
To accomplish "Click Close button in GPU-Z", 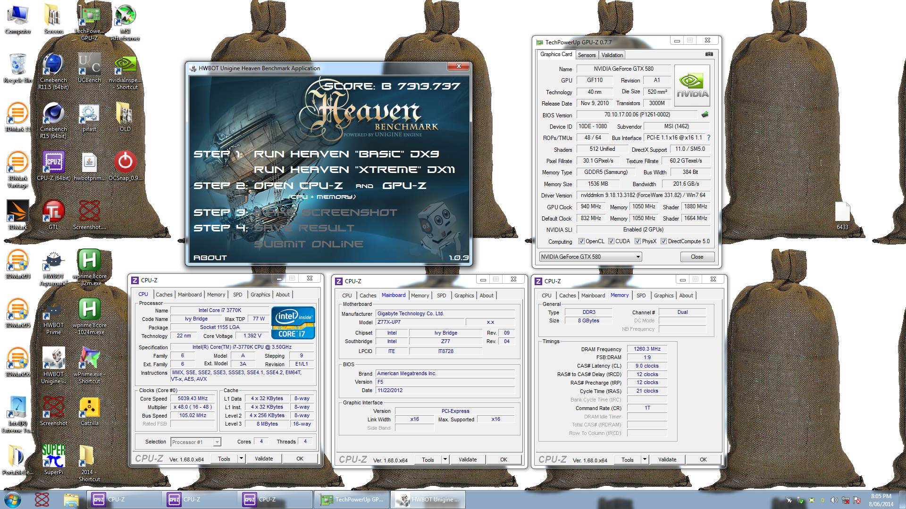I will click(697, 257).
